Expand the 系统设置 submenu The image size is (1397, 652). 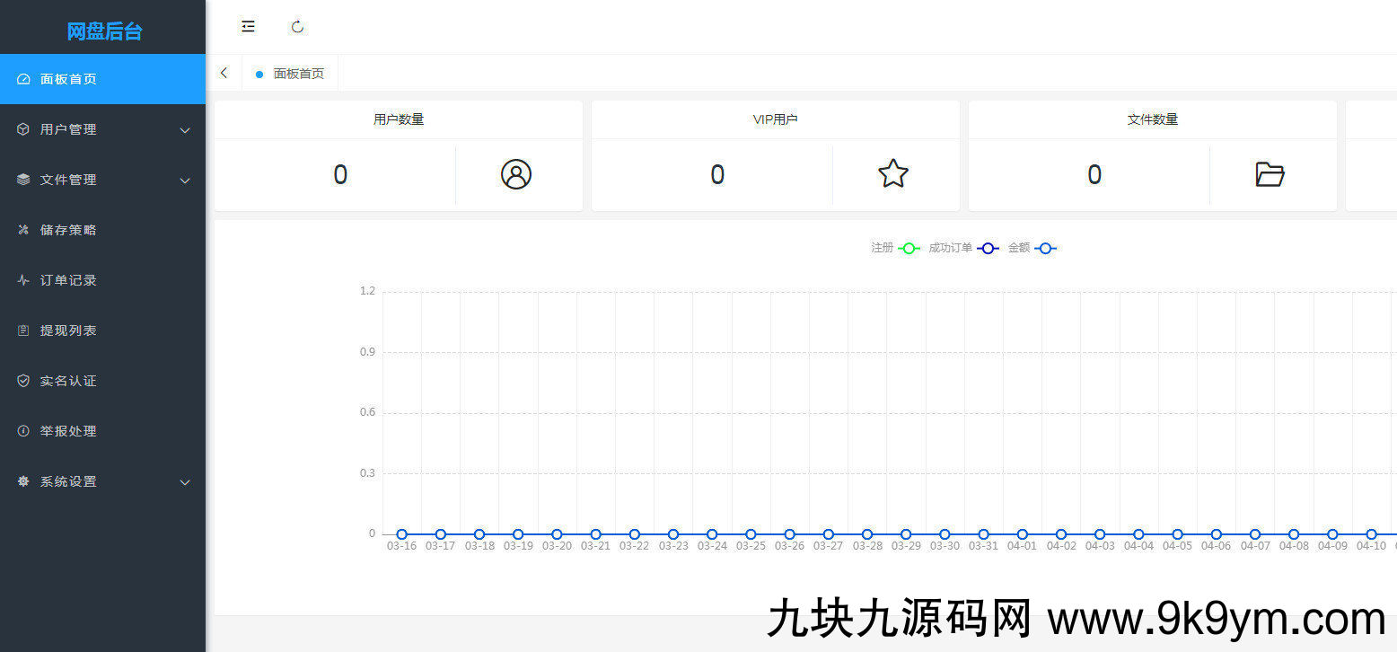pyautogui.click(x=185, y=482)
